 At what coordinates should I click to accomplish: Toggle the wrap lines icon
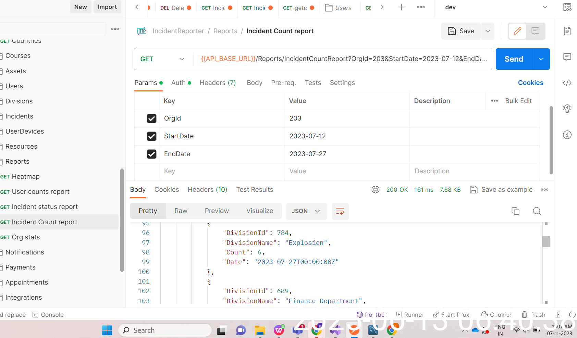pyautogui.click(x=340, y=211)
